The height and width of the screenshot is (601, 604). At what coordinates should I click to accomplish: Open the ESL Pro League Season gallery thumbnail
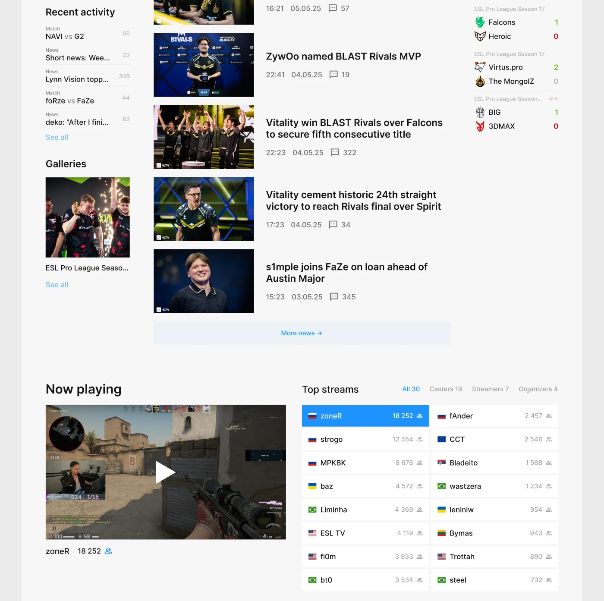point(88,217)
